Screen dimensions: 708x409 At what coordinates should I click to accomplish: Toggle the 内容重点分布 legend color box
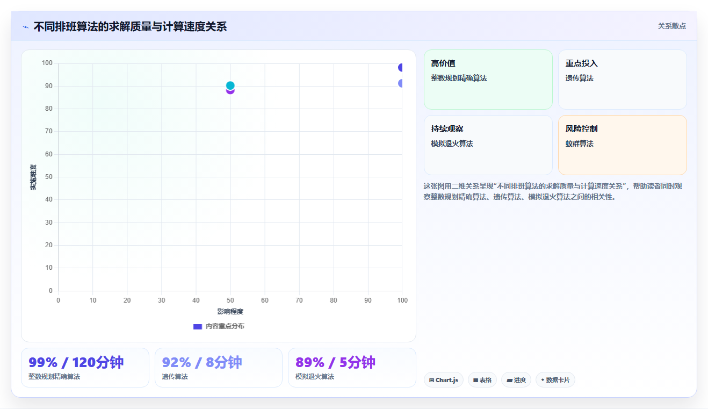198,326
